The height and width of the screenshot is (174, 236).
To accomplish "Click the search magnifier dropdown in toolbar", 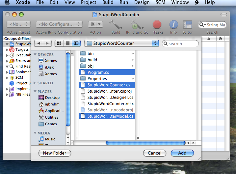I will pos(202,25).
